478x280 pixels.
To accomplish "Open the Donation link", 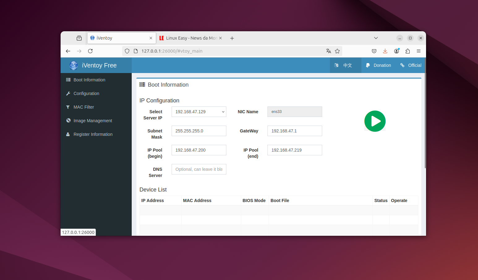I will coord(378,65).
